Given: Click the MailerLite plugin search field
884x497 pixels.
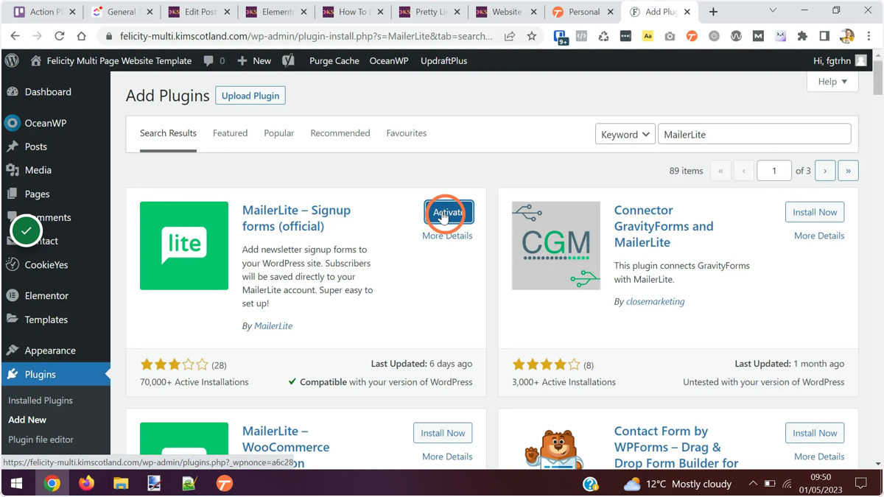Looking at the screenshot, I should click(x=754, y=134).
